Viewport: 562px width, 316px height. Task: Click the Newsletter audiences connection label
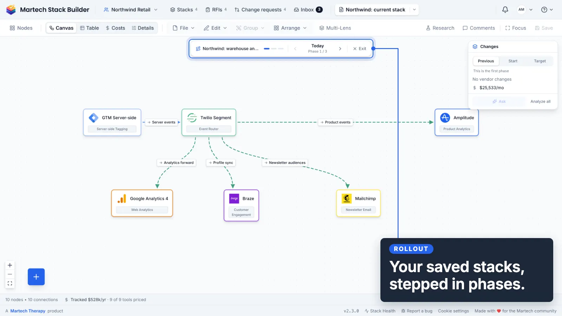pyautogui.click(x=285, y=163)
